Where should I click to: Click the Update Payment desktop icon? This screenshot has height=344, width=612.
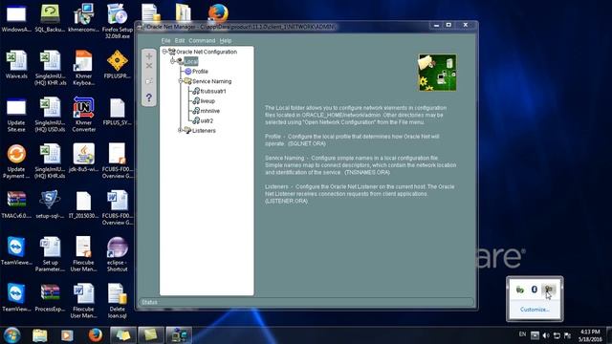click(16, 161)
